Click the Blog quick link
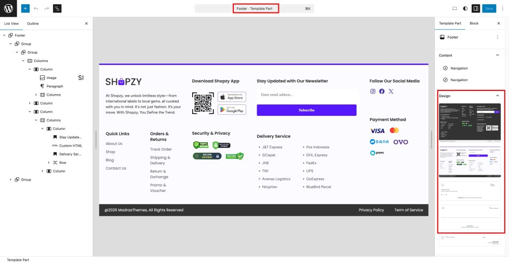Image resolution: width=509 pixels, height=263 pixels. [110, 160]
